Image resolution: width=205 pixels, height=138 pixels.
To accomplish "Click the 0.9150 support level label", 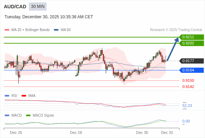I will tap(188, 80).
